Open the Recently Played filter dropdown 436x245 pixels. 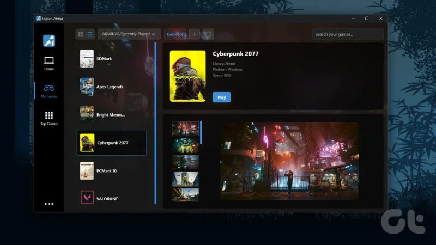click(129, 34)
